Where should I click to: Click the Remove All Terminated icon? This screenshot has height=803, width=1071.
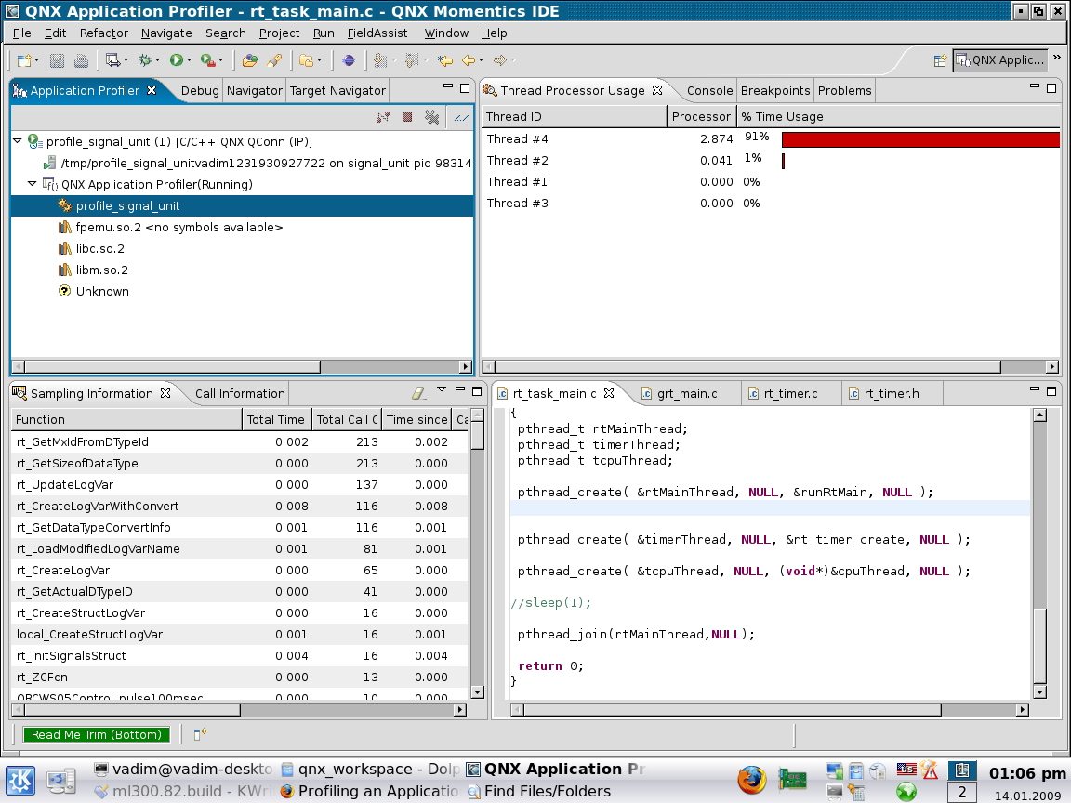[x=431, y=117]
